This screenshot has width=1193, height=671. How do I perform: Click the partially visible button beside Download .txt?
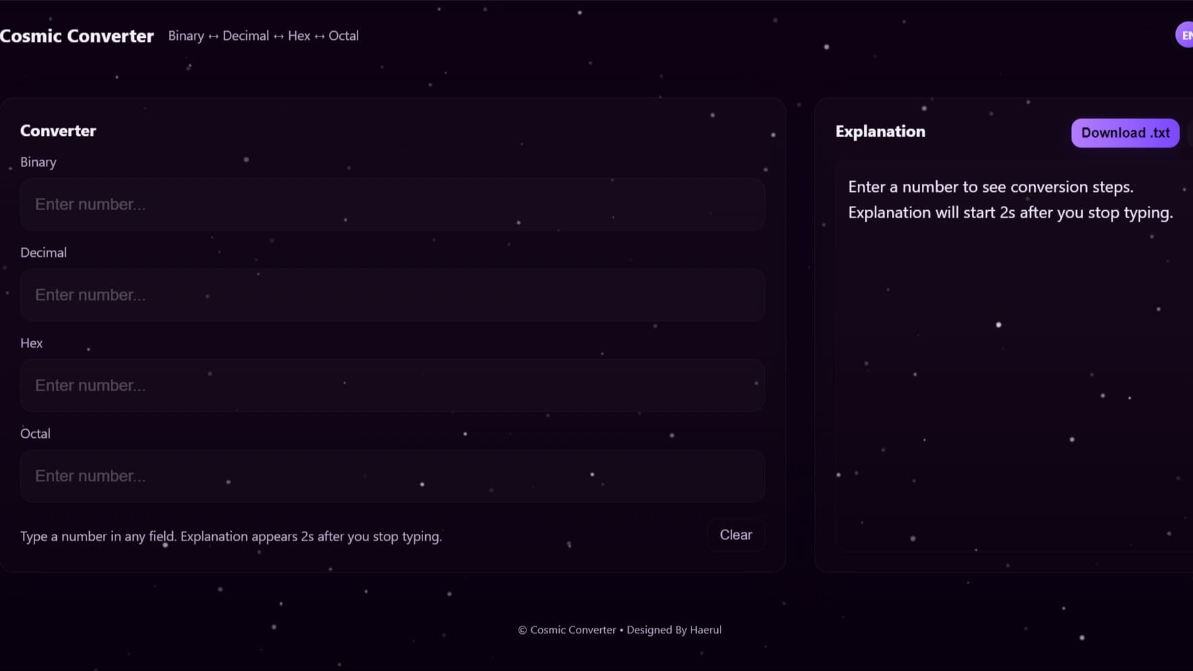tap(1190, 132)
